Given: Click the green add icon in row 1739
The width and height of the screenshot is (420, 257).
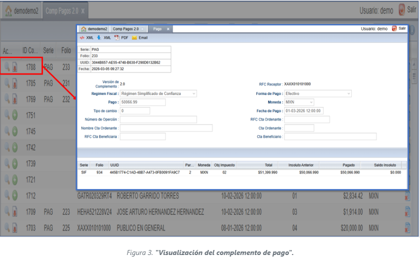Looking at the screenshot, I should tap(15, 163).
